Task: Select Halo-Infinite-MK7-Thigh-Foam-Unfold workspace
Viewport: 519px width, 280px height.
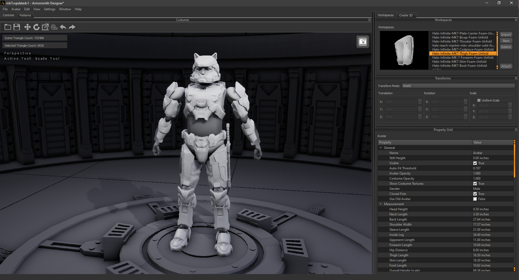Action: pyautogui.click(x=463, y=54)
